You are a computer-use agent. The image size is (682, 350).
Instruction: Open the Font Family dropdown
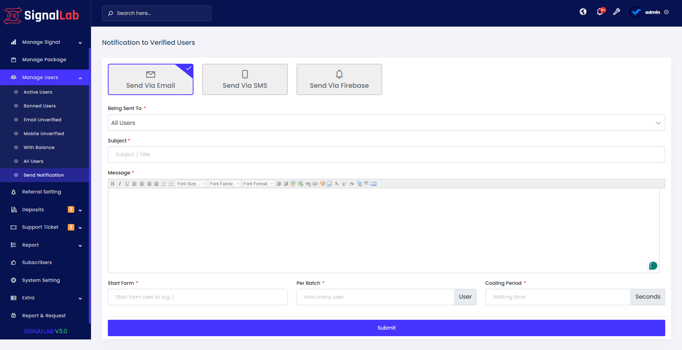click(x=224, y=184)
